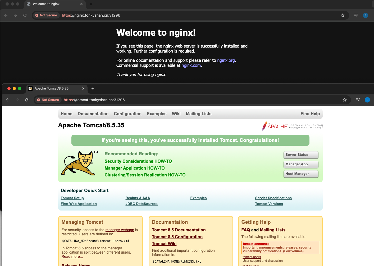This screenshot has height=266, width=374.
Task: Open the Tomcat Wiki link
Action: pos(164,244)
